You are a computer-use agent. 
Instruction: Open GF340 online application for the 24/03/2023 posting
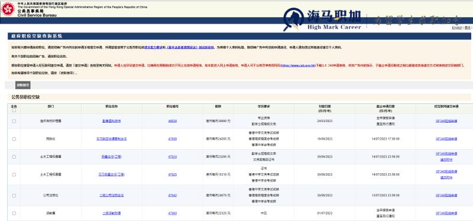(446, 121)
